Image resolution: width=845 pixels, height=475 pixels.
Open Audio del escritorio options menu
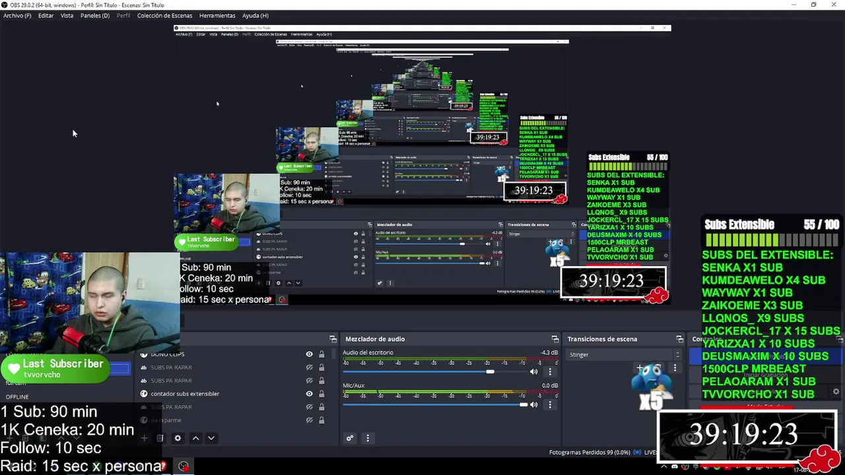point(550,371)
